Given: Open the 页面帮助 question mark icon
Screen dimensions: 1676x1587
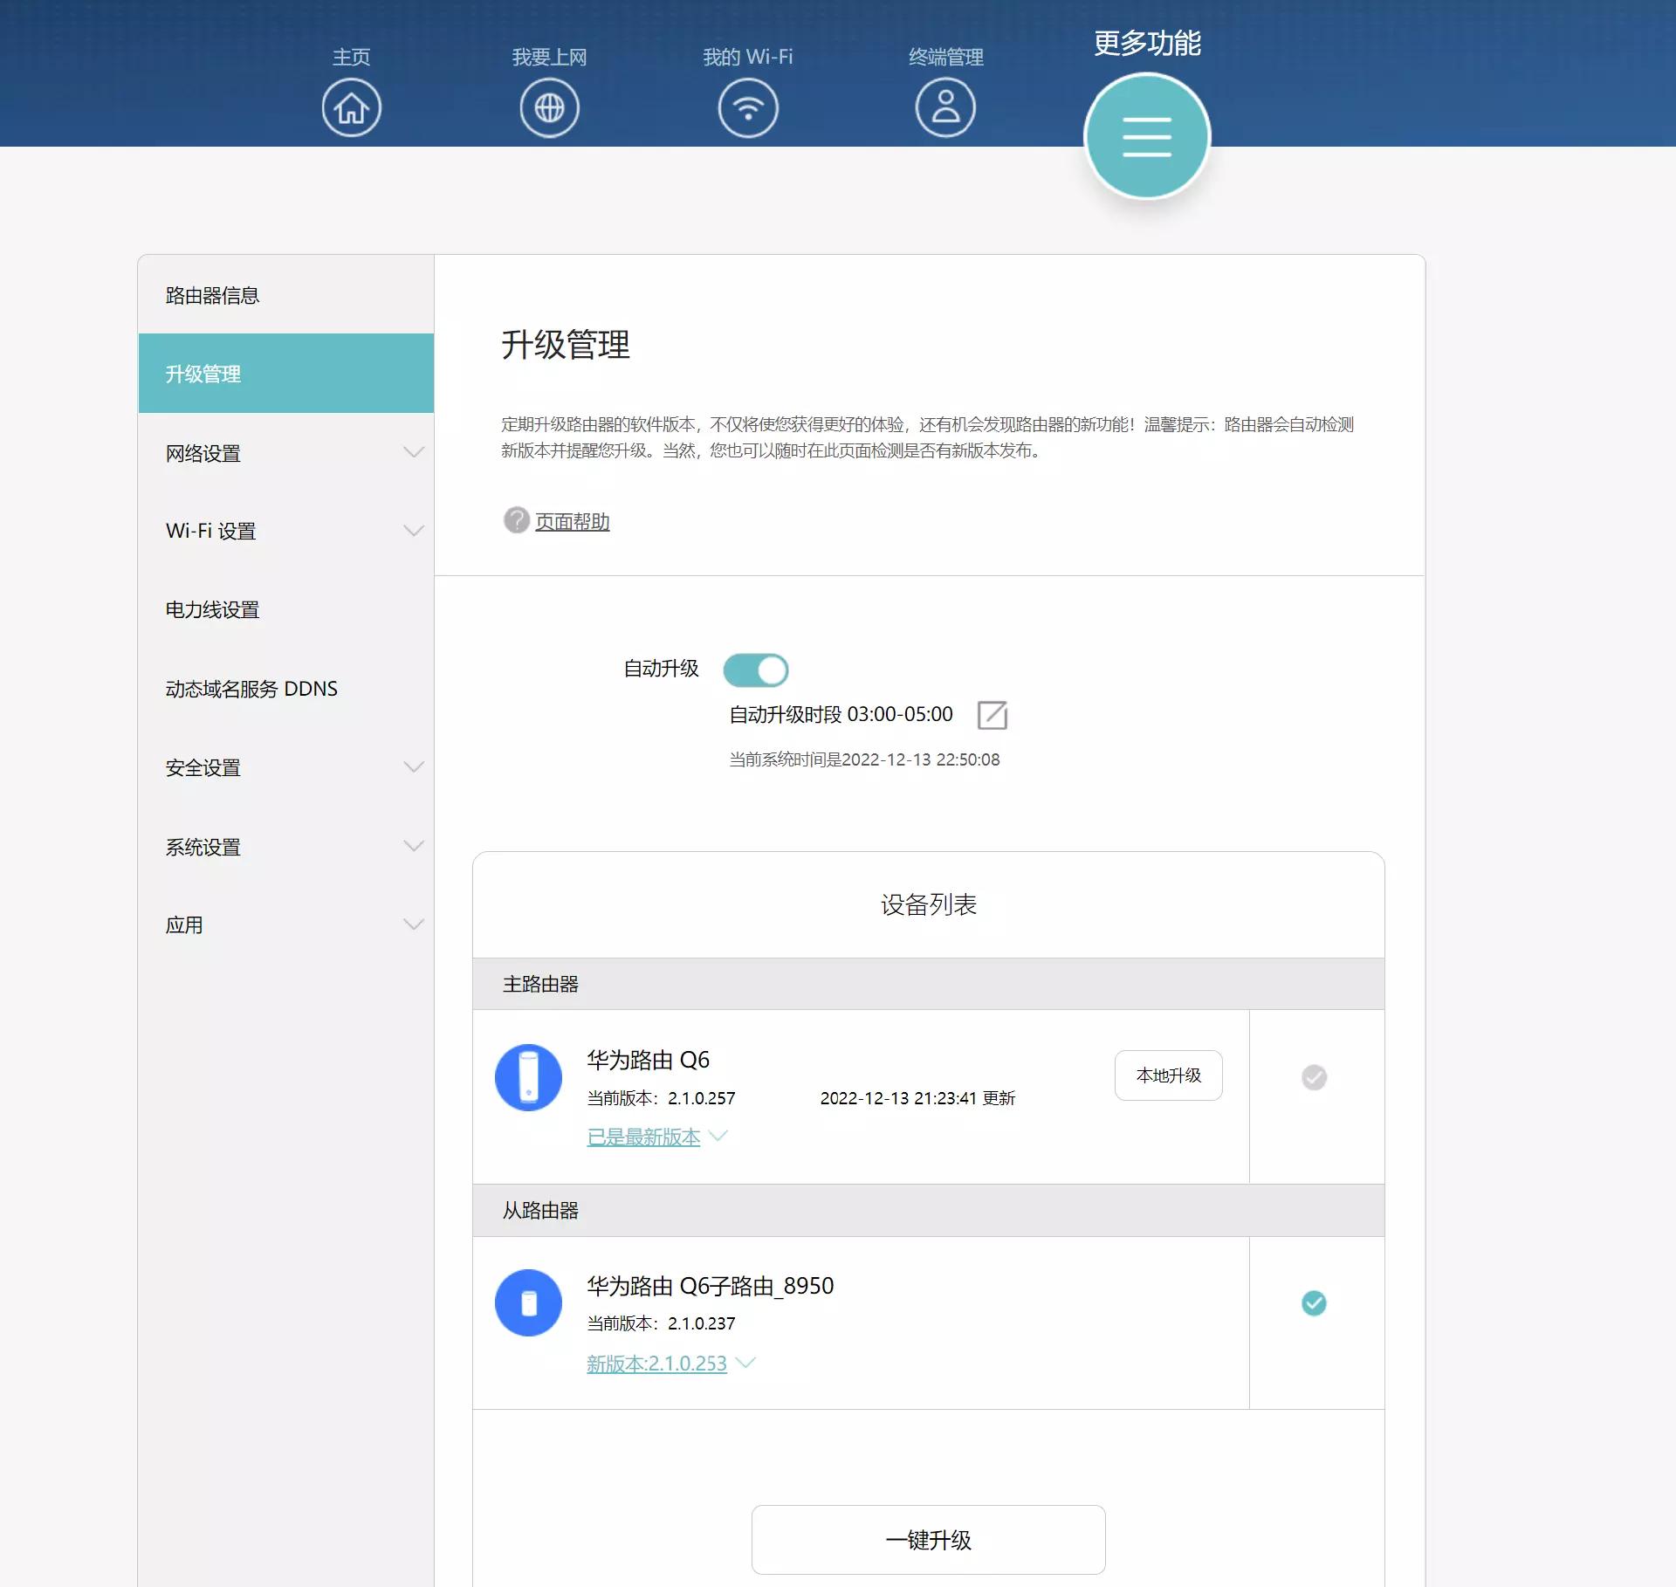Looking at the screenshot, I should pos(515,520).
